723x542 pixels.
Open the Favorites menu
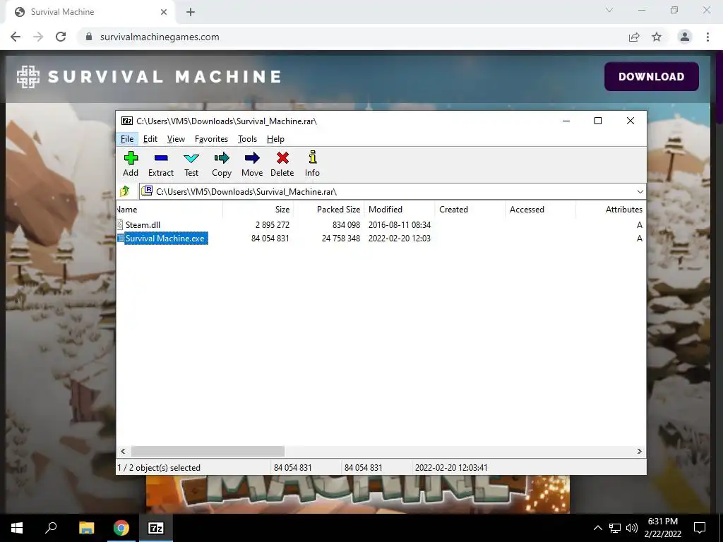(211, 139)
